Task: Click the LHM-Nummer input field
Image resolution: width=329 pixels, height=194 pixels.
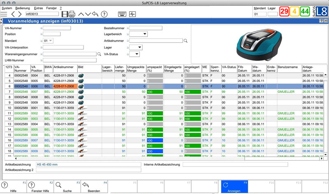Action: tap(70, 60)
